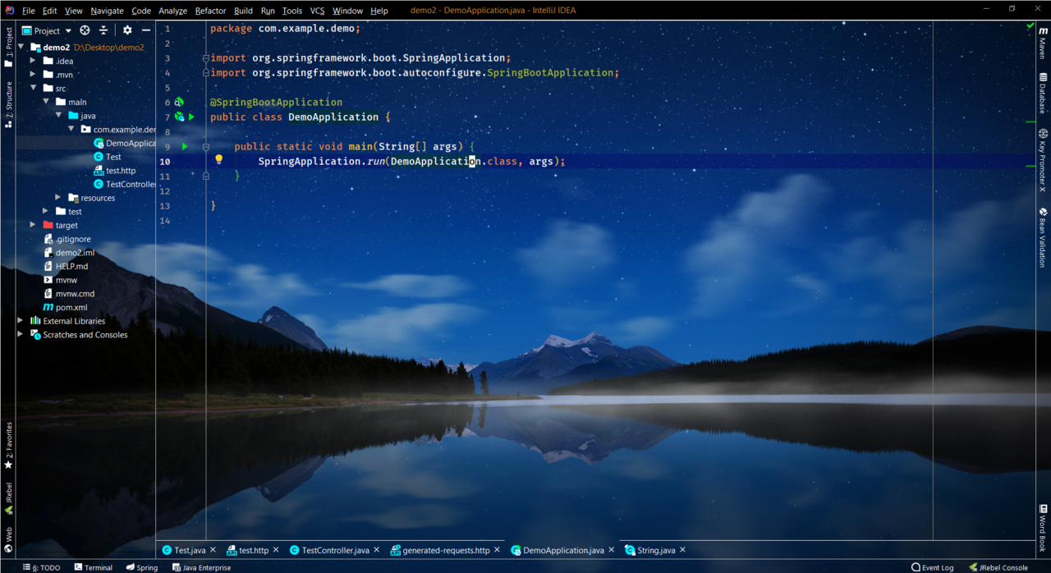Click the run arrow beside main method
Screen dimensions: 1051x573
(185, 147)
